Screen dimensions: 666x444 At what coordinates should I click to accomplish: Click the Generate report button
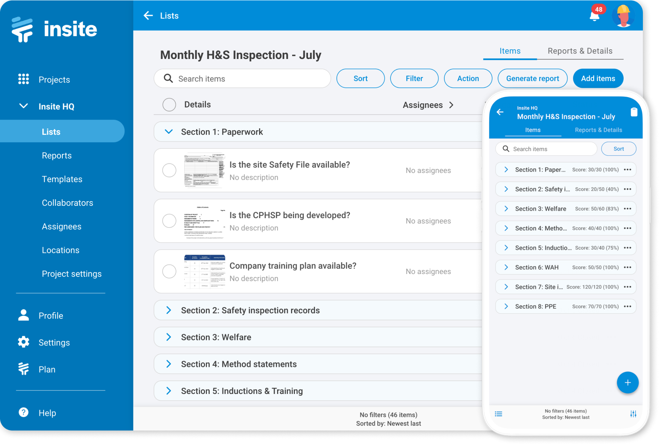532,78
